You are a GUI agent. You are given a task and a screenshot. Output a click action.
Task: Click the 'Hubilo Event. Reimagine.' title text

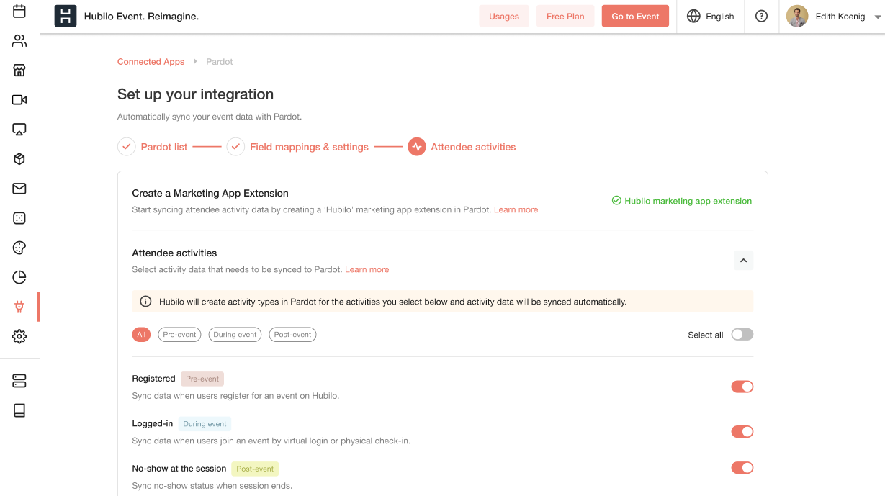tap(141, 16)
